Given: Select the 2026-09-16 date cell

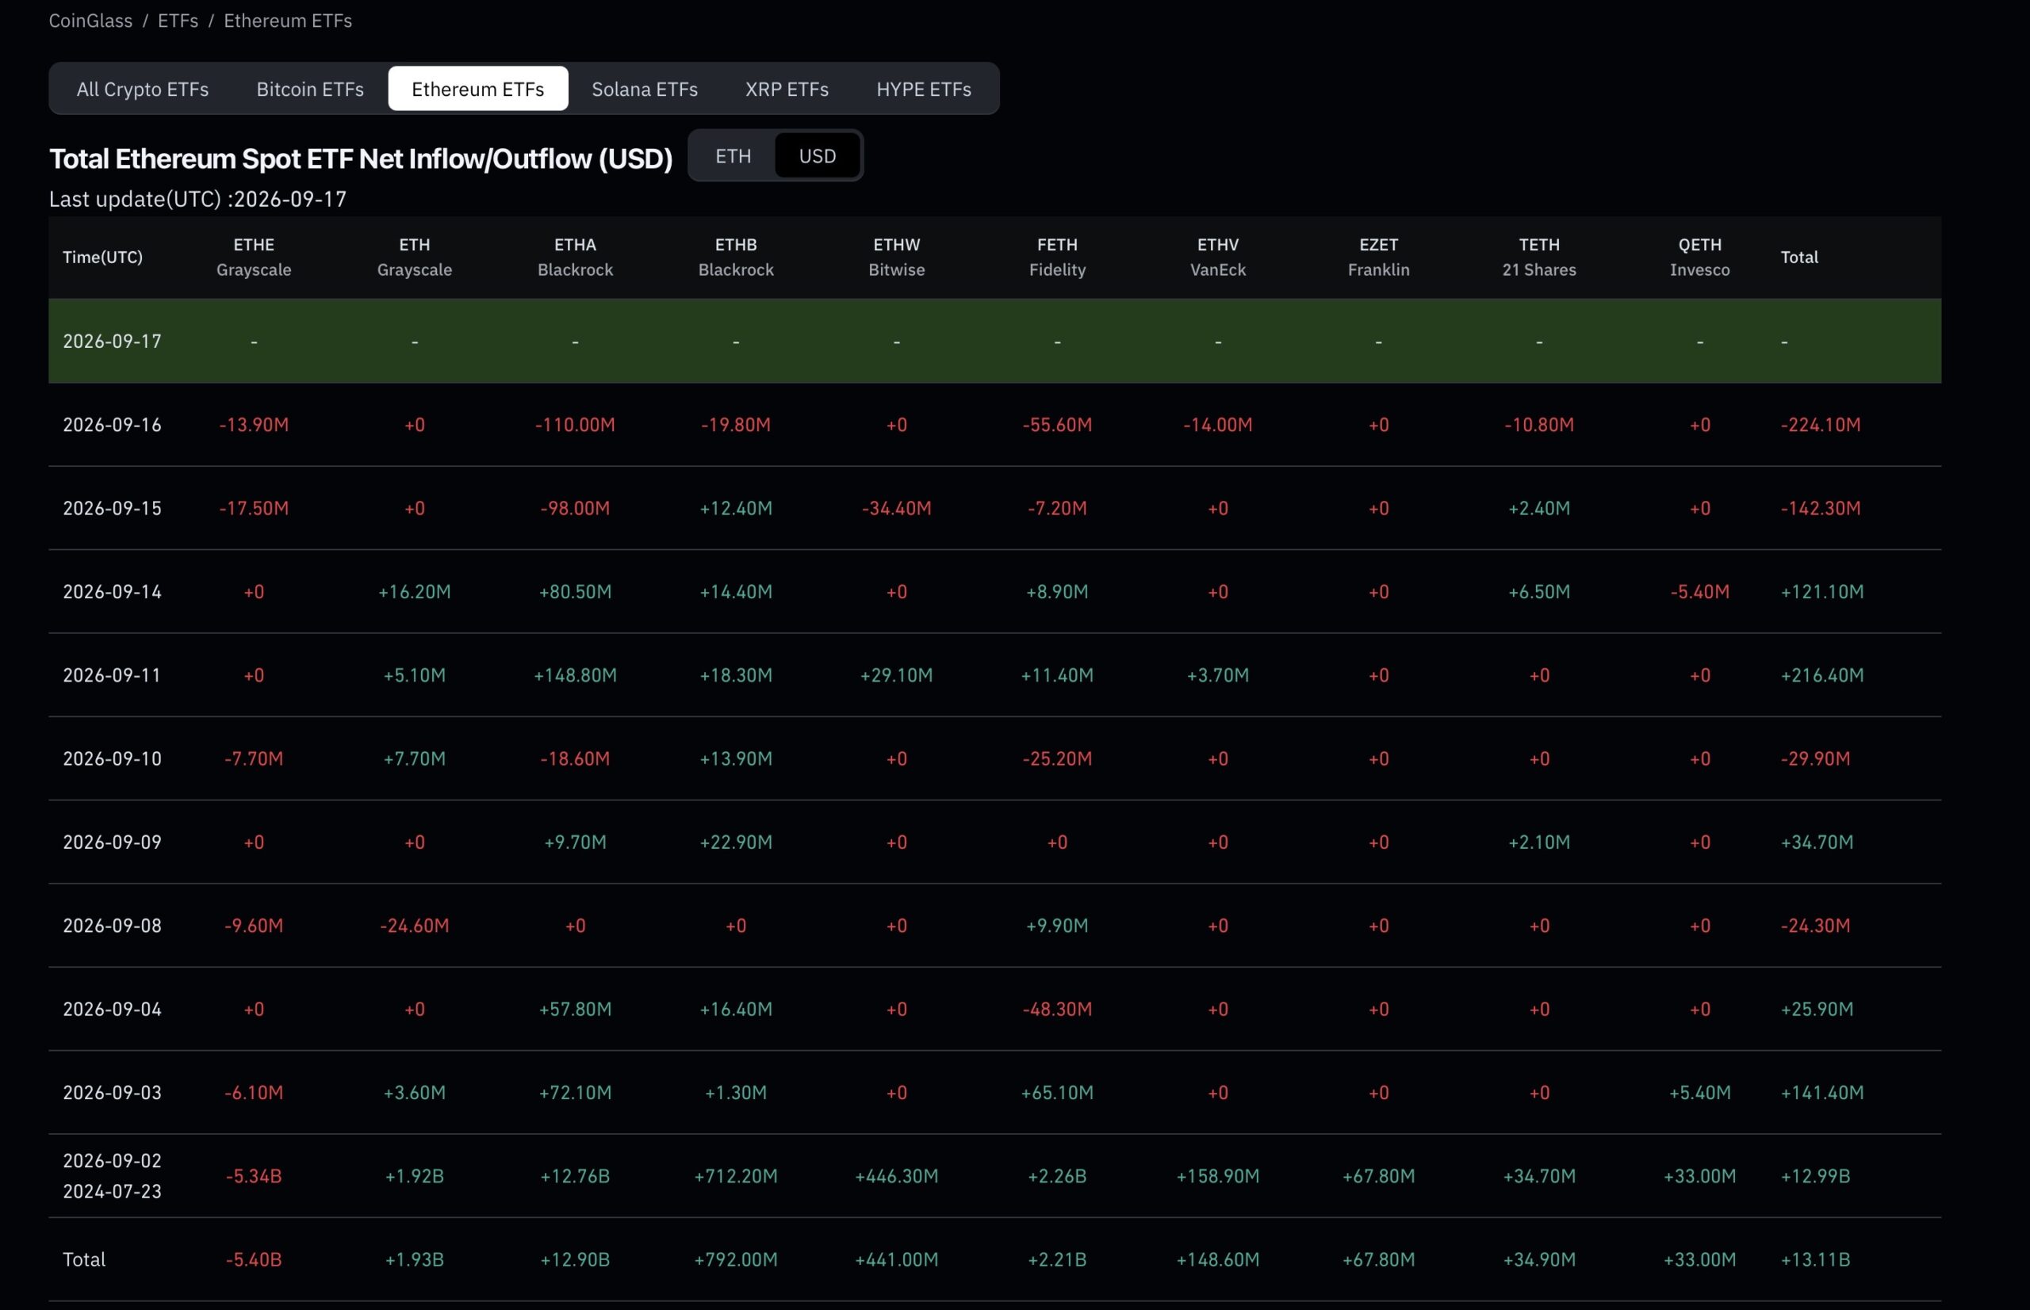Looking at the screenshot, I should 113,425.
